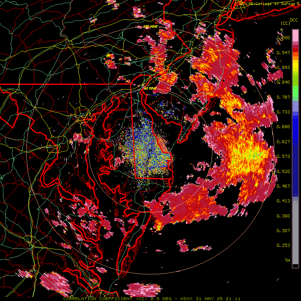Click the 0.947 color scale label
301x301 pixels.
click(283, 53)
